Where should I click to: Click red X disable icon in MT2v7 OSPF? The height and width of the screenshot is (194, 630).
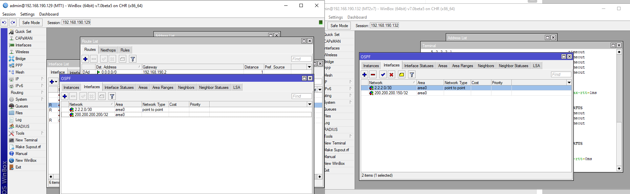click(392, 74)
